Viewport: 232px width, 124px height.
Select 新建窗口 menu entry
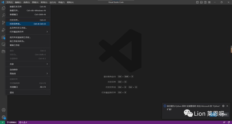(28, 14)
